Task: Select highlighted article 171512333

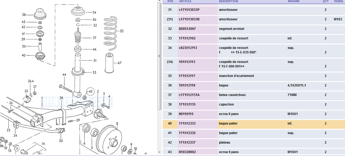Action: 187,123
